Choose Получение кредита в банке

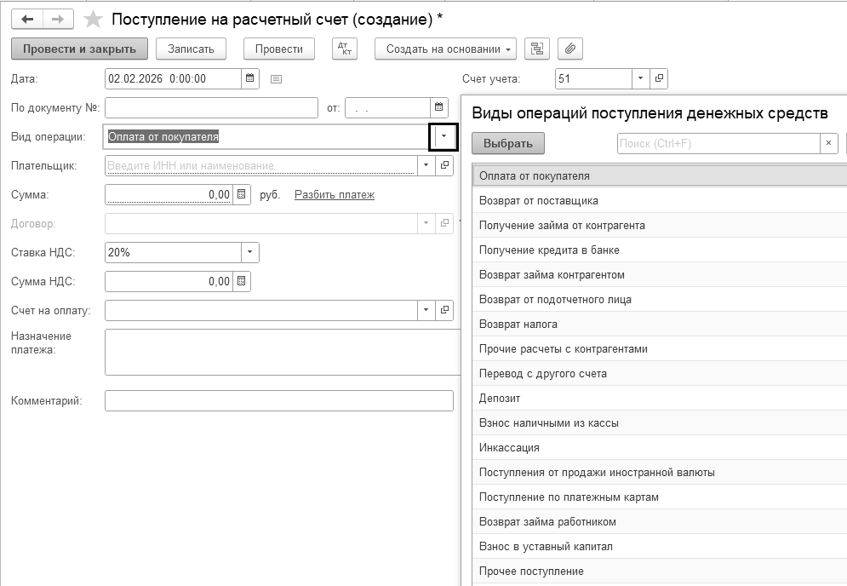coord(549,250)
